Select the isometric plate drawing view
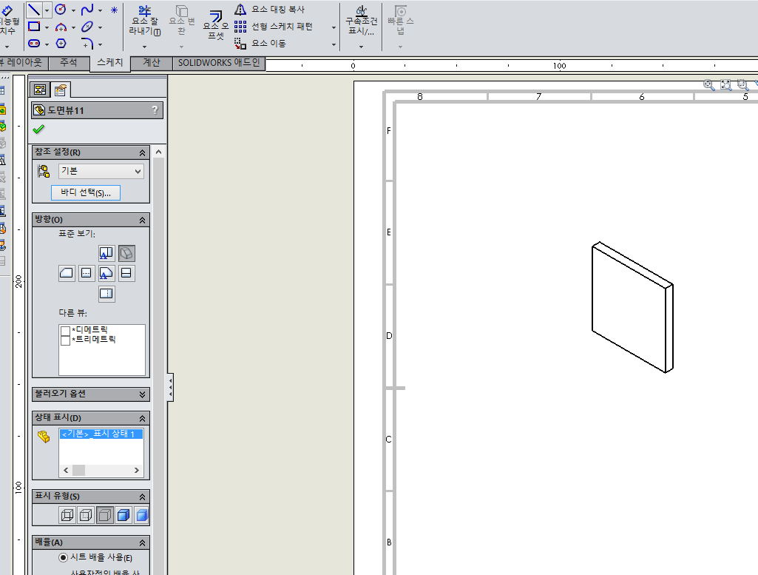Viewport: 758px width, 575px height. pos(632,307)
